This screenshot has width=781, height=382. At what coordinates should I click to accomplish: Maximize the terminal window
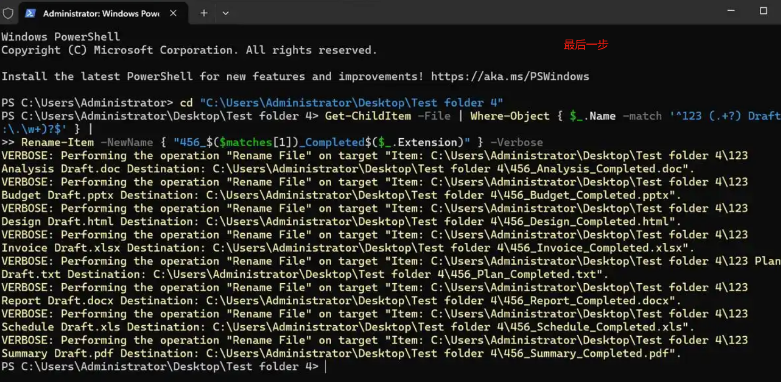pyautogui.click(x=763, y=11)
